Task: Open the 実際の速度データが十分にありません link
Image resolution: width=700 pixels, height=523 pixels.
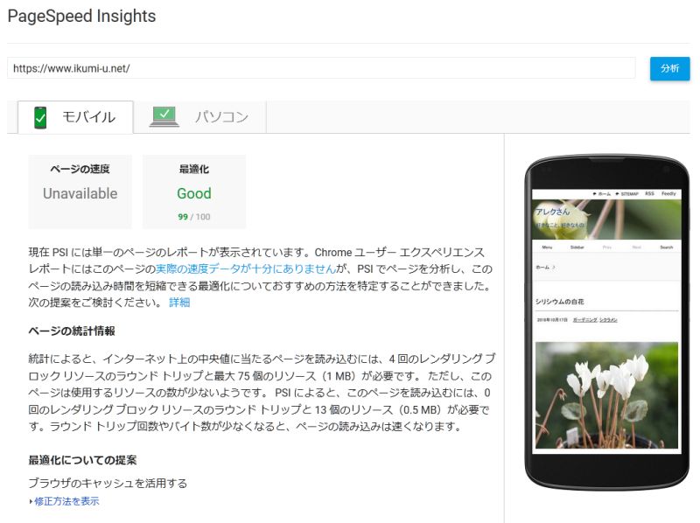Action: coord(246,269)
